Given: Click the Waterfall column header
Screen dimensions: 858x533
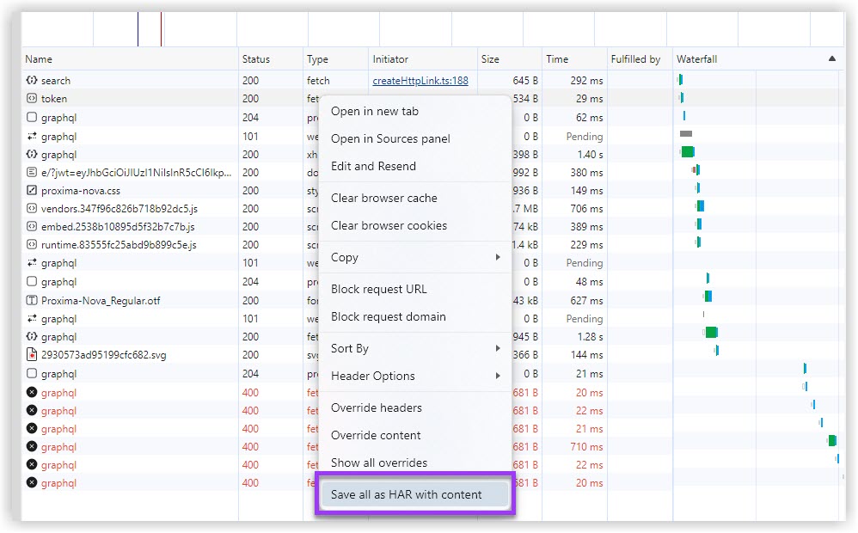Looking at the screenshot, I should 758,59.
